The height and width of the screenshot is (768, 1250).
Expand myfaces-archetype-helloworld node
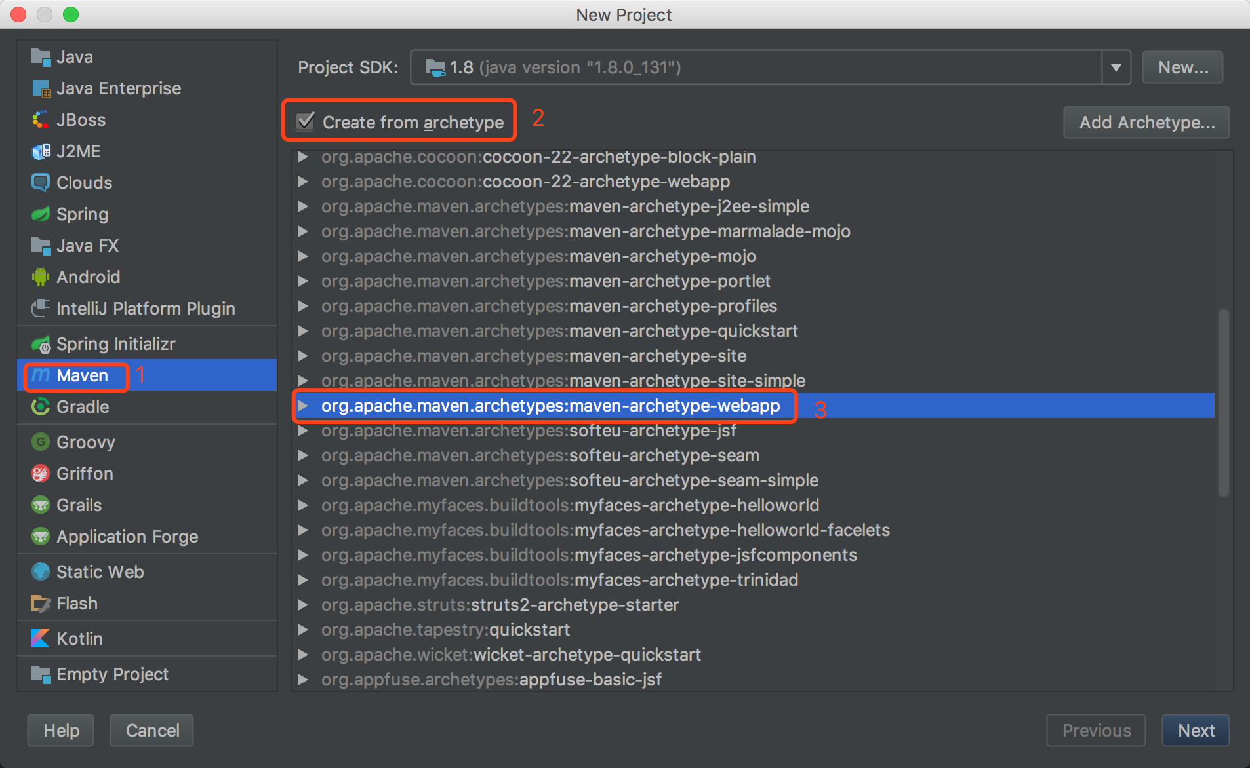[303, 505]
